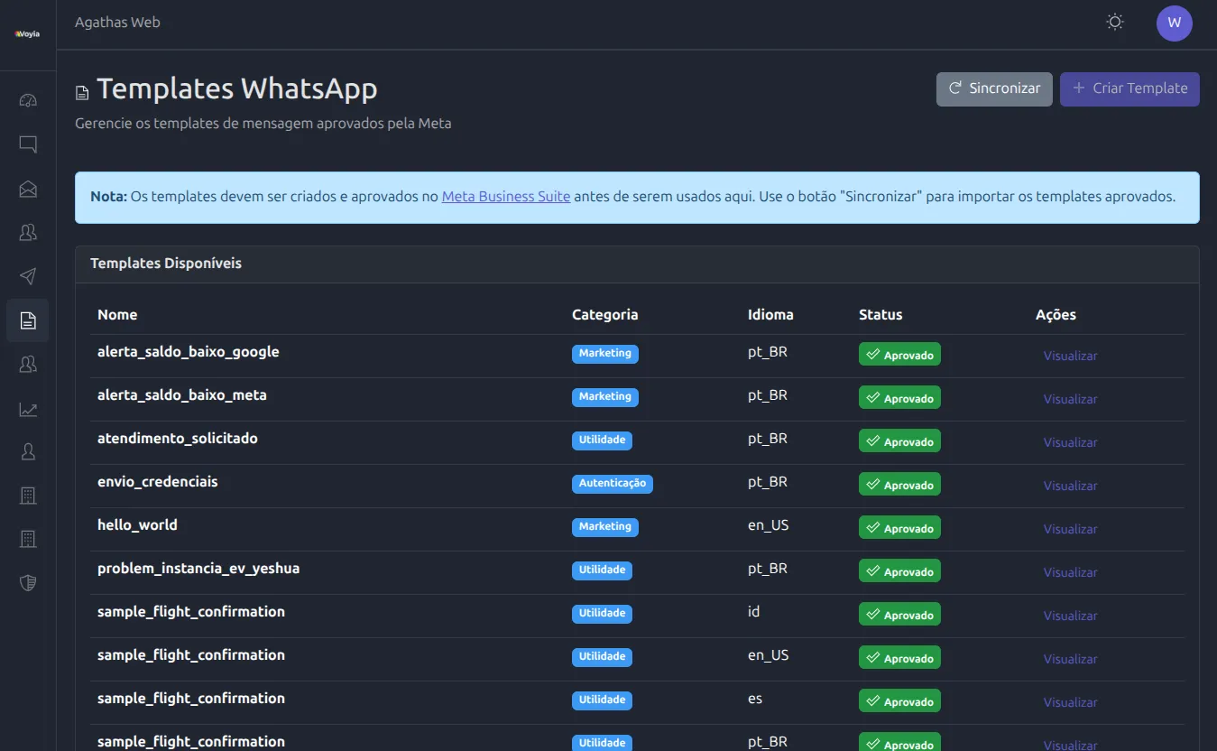Click the Sincronizar button
Image resolution: width=1217 pixels, height=751 pixels.
[x=994, y=88]
